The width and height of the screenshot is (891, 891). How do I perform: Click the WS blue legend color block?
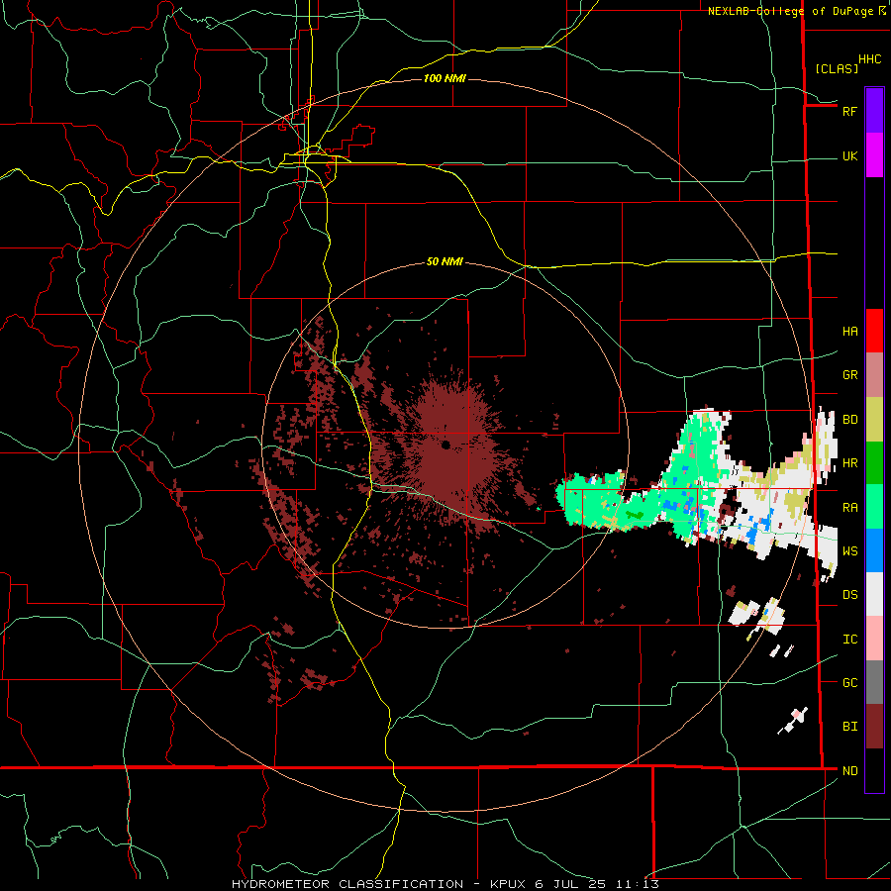pyautogui.click(x=874, y=550)
